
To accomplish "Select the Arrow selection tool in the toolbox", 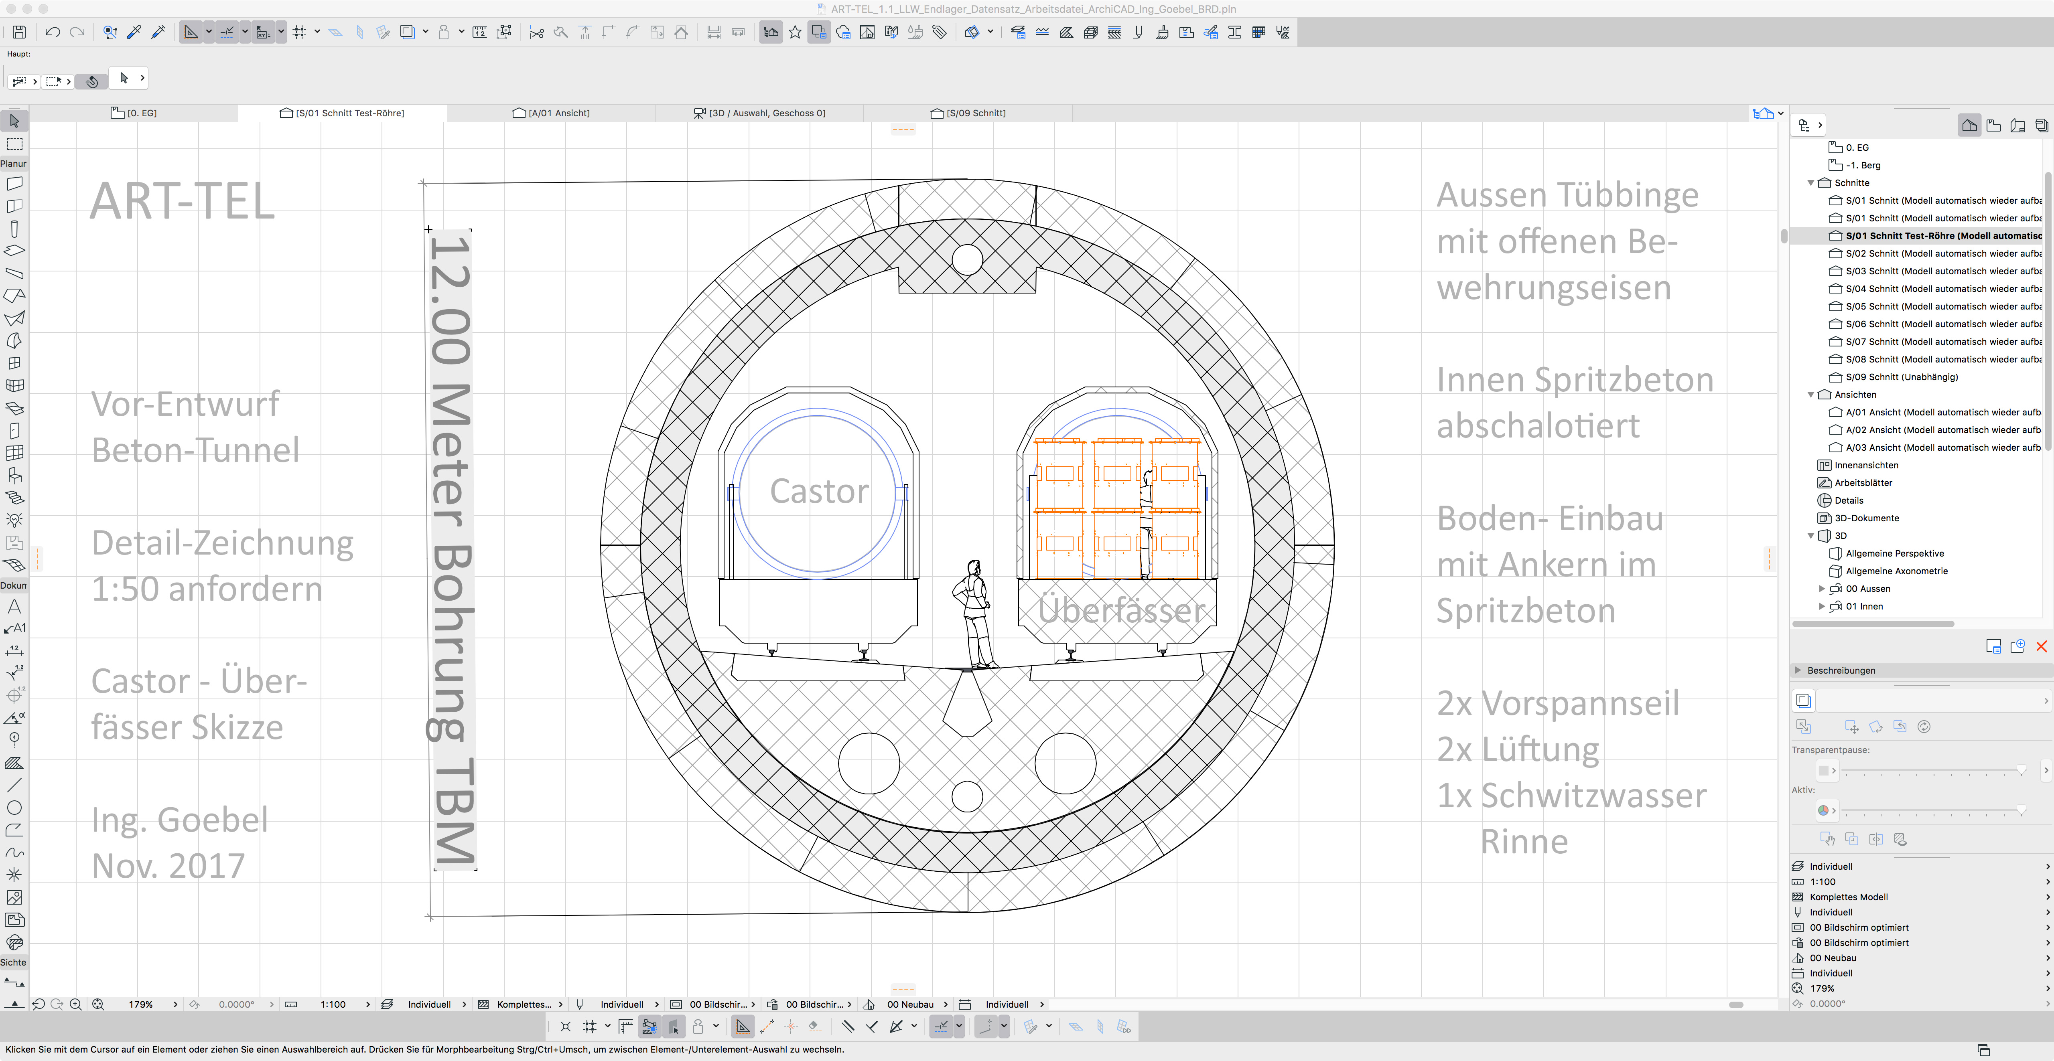I will [x=14, y=121].
